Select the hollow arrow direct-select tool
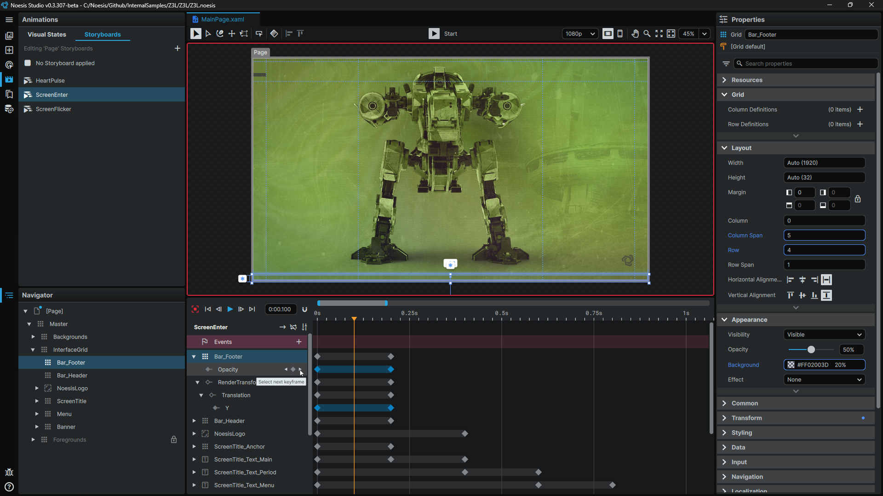 click(x=208, y=34)
